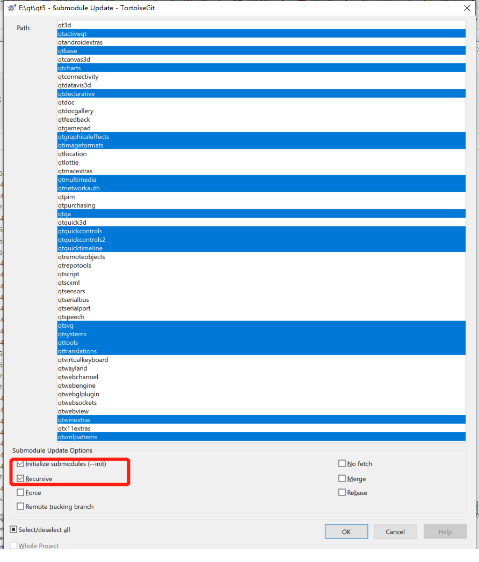
Task: Select qtlocation in the list
Action: 261,154
